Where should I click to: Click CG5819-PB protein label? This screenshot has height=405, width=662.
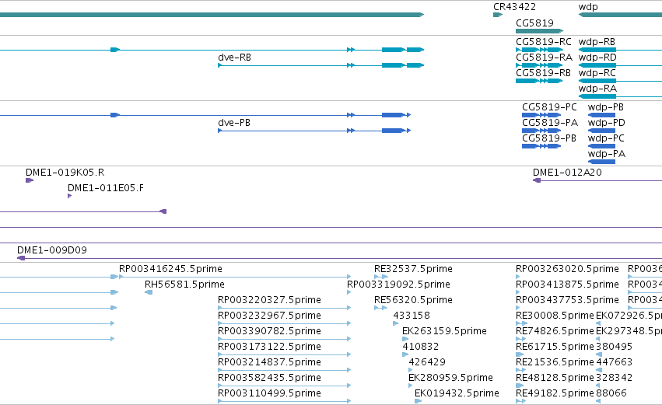coord(549,138)
